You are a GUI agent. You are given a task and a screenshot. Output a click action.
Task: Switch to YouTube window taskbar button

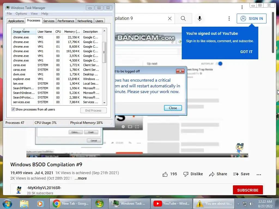171,204
